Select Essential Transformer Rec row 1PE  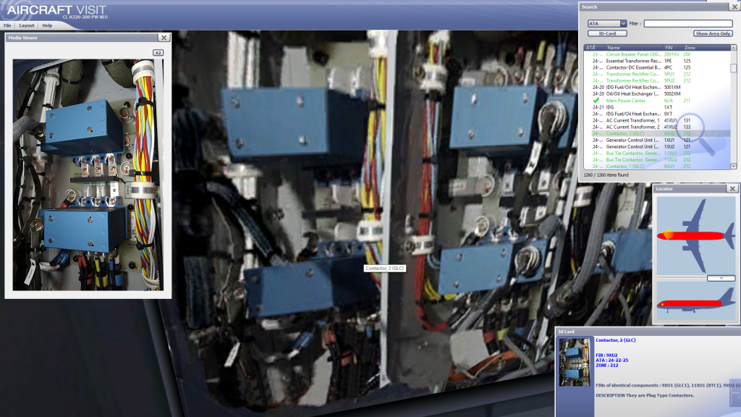[657, 61]
